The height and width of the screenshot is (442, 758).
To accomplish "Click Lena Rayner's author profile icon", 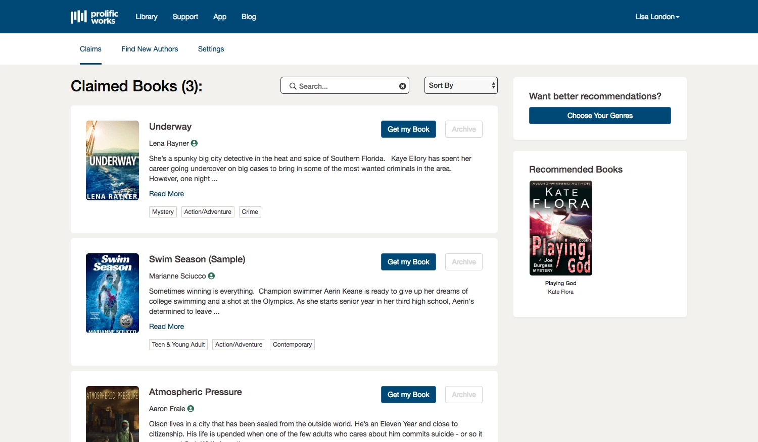I will [194, 143].
